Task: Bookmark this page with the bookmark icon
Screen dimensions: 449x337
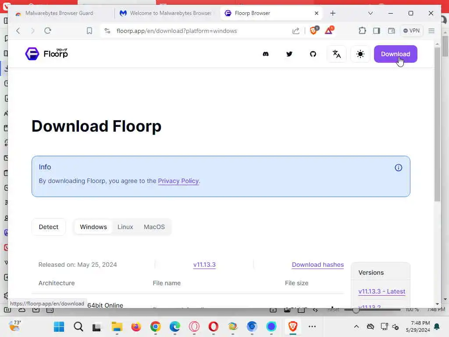Action: (x=89, y=31)
